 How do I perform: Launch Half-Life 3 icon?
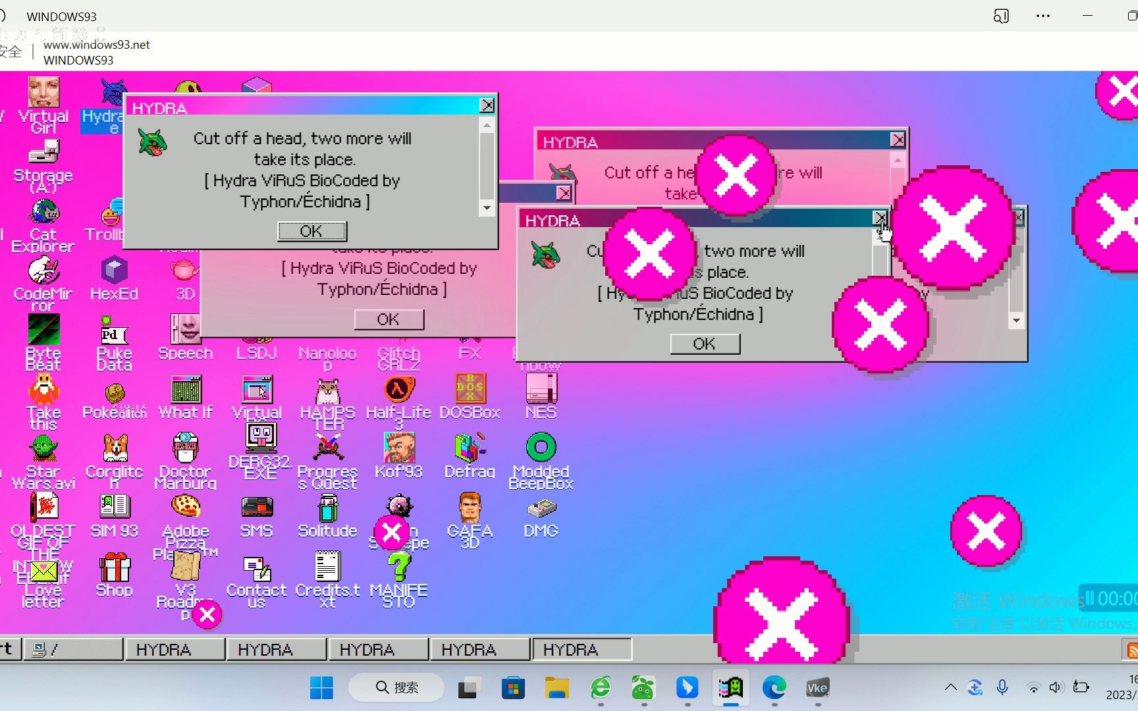pos(399,402)
